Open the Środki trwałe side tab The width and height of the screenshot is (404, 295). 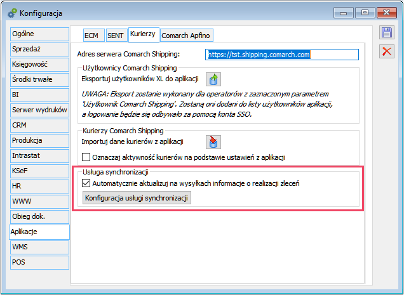coord(39,79)
